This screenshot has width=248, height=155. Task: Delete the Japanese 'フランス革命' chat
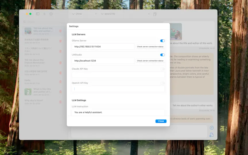pos(60,51)
